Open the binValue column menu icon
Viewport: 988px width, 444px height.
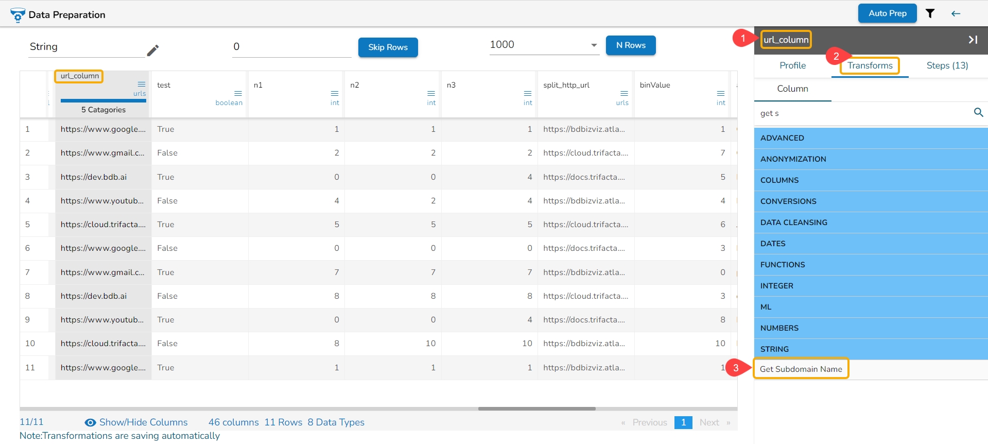tap(721, 93)
